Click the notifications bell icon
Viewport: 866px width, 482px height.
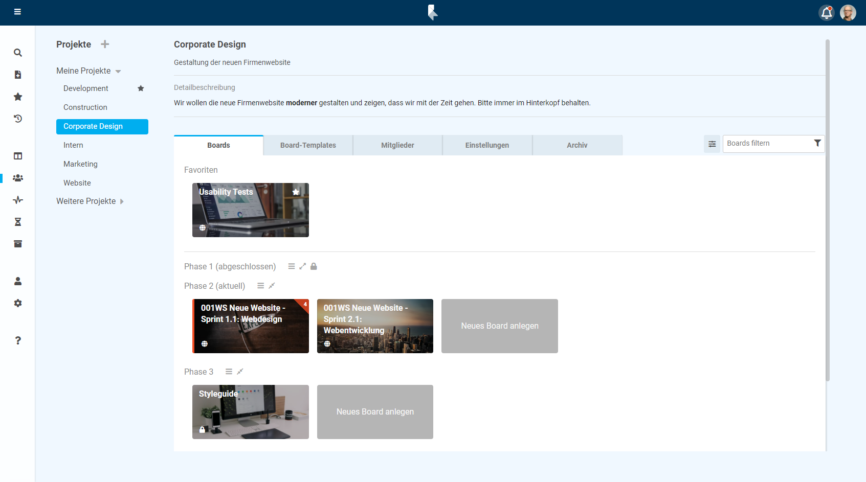(826, 13)
